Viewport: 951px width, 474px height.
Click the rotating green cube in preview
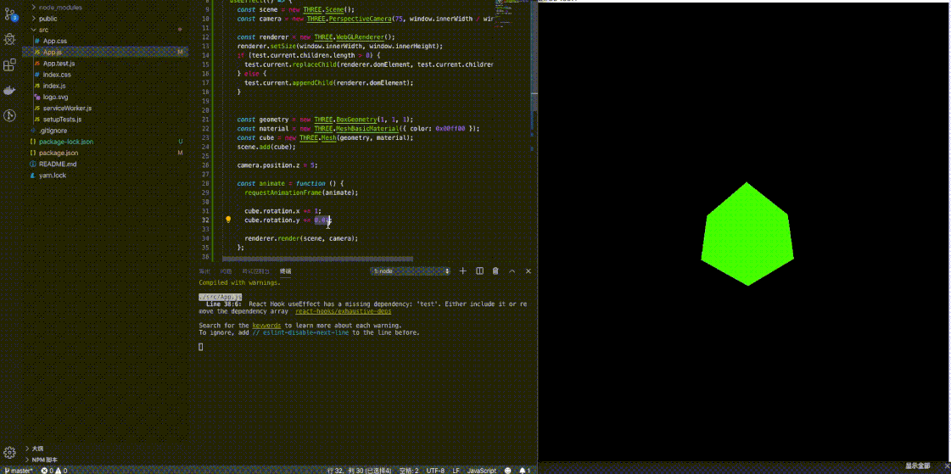point(747,234)
